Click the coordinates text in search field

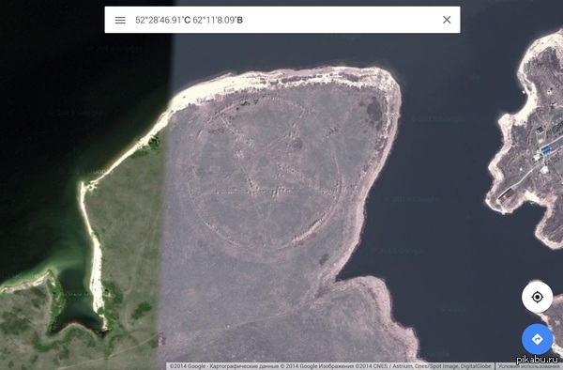click(x=189, y=20)
